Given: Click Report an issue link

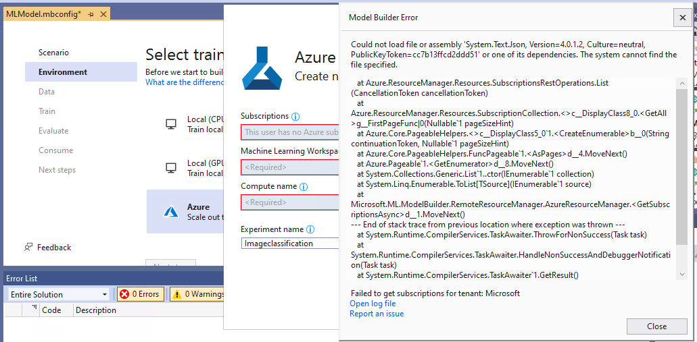Looking at the screenshot, I should pyautogui.click(x=377, y=314).
